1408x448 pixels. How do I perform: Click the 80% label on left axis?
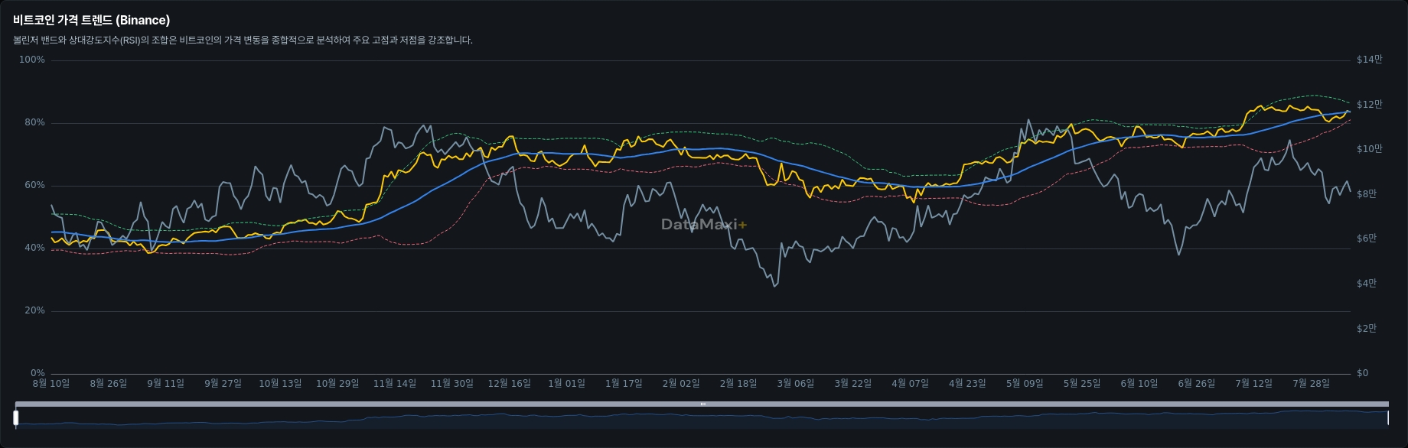coord(34,122)
